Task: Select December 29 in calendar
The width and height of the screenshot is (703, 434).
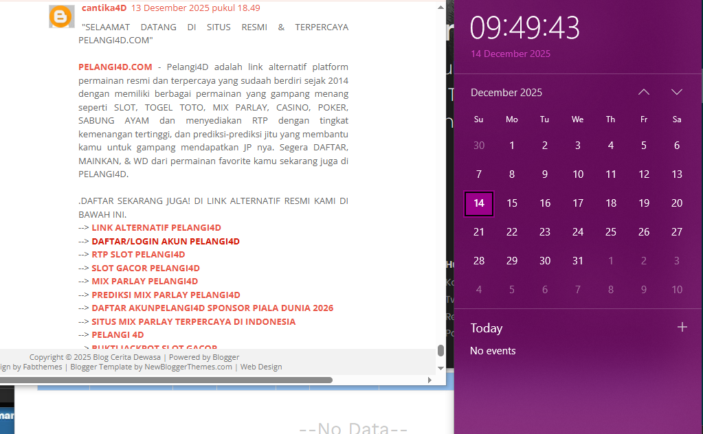Action: 511,261
